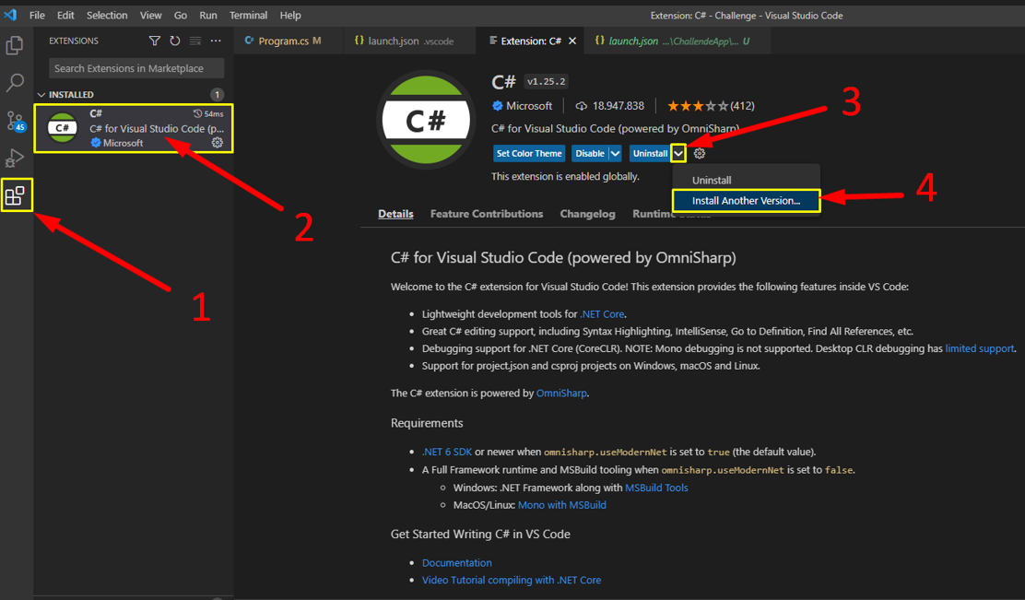Click the Extensions icon in activity bar
This screenshot has width=1025, height=600.
(x=16, y=195)
